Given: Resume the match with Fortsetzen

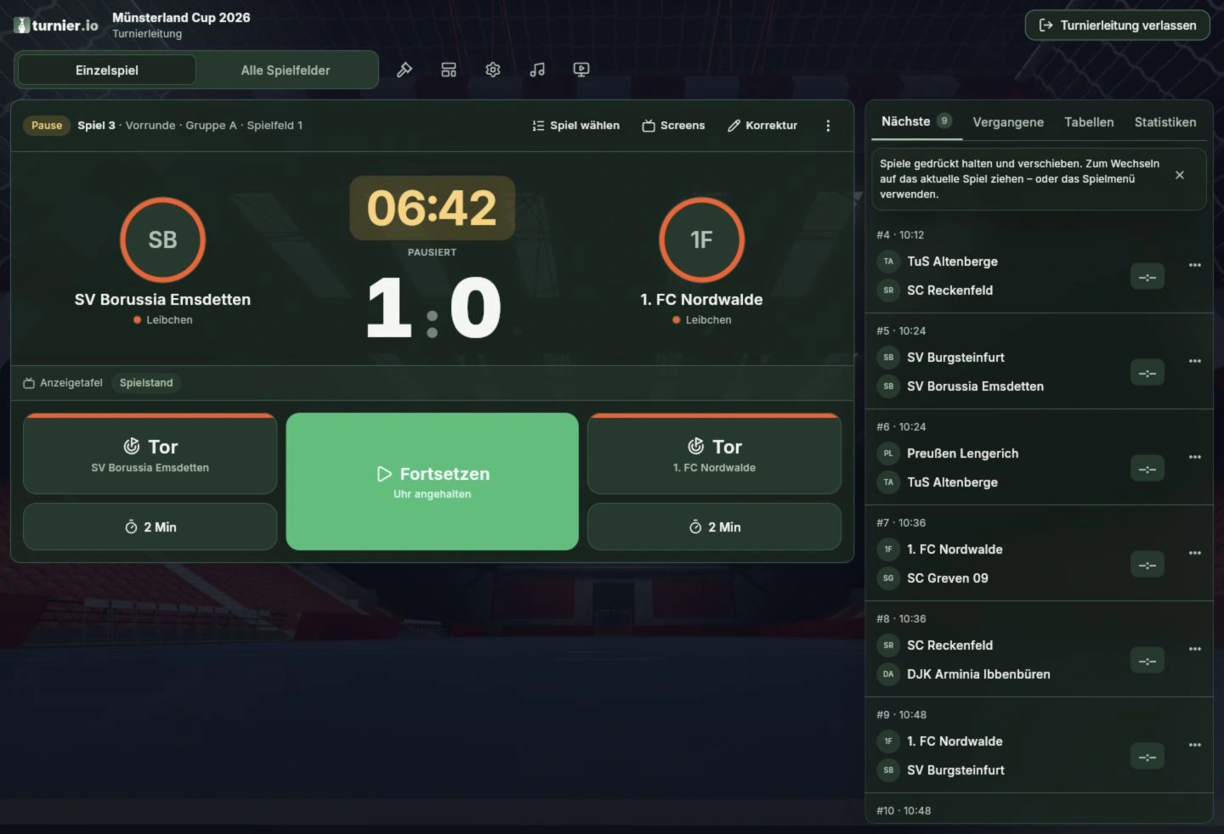Looking at the screenshot, I should (x=433, y=482).
